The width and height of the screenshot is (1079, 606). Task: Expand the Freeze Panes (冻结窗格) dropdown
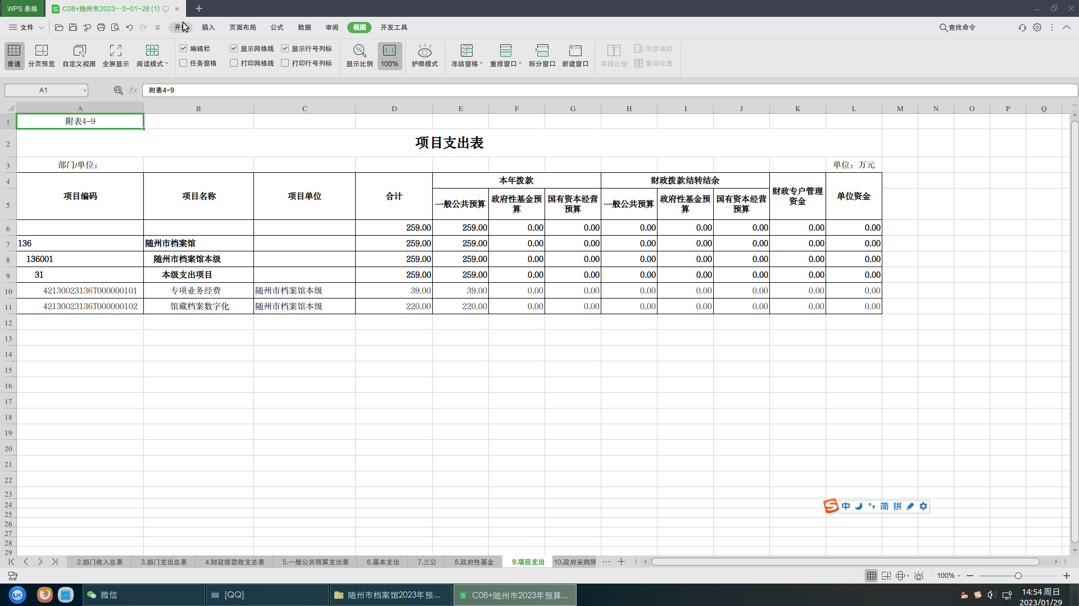click(482, 64)
